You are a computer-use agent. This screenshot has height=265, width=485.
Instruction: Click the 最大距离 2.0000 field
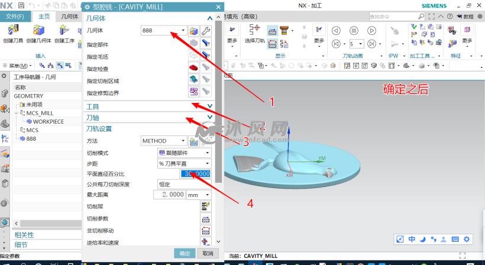[169, 195]
